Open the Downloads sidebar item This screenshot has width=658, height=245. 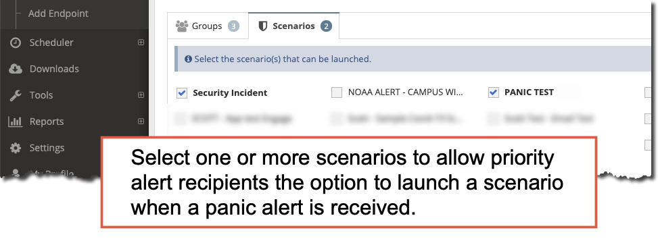(x=54, y=69)
